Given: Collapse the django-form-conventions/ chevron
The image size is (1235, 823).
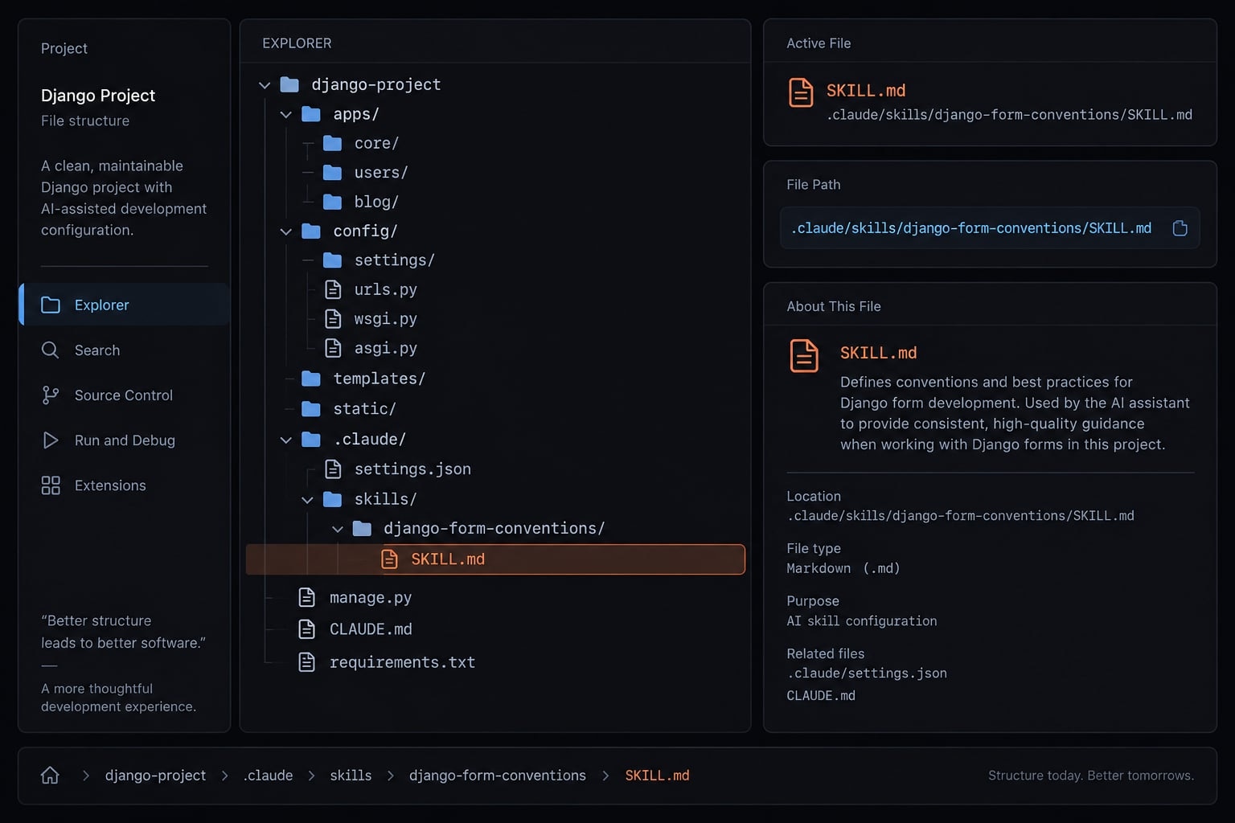Looking at the screenshot, I should coord(338,528).
